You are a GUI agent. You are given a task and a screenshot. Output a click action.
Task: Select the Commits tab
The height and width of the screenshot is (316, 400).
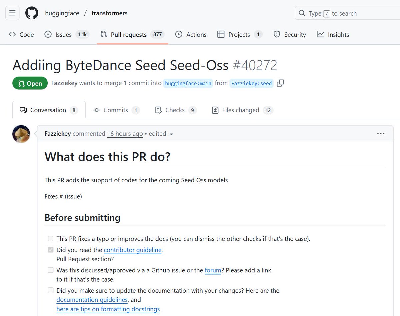pos(116,110)
